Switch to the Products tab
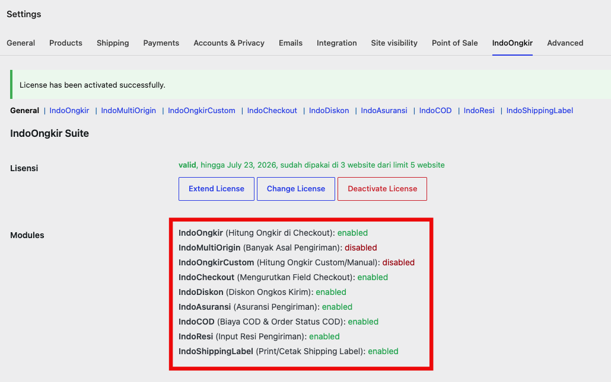 coord(65,43)
